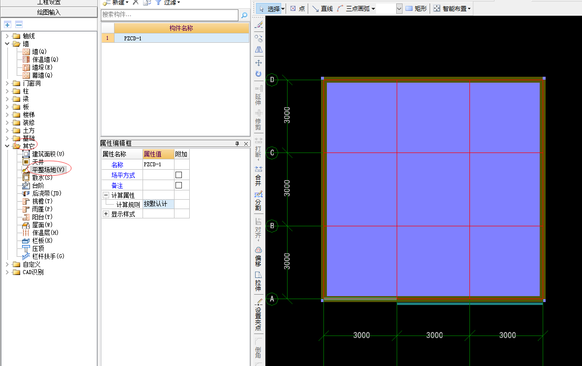Click the minus collapse-all tree button
Viewport: 582px width, 366px height.
19,25
